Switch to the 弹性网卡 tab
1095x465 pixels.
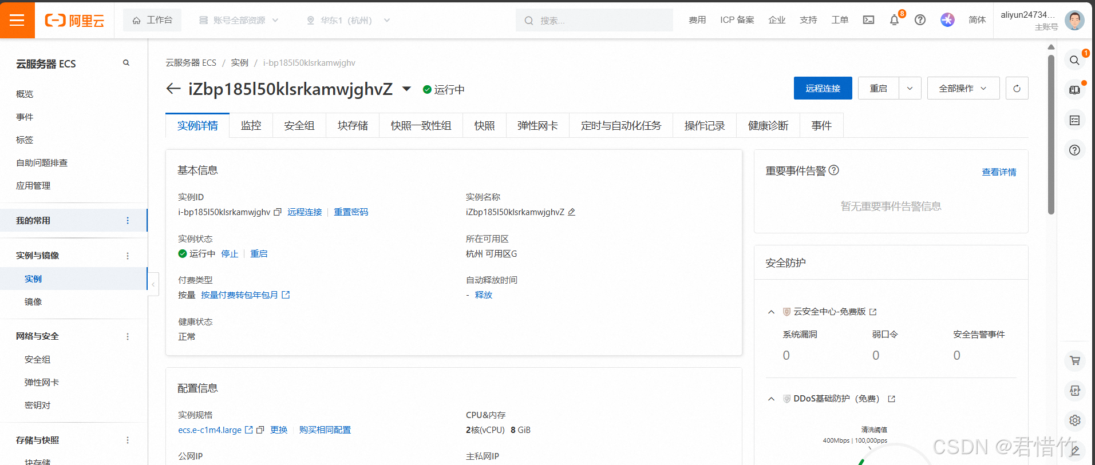[537, 125]
